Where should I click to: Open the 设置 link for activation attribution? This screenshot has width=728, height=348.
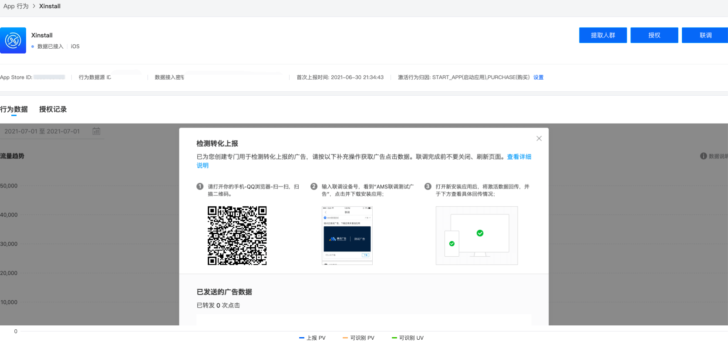[x=539, y=77]
